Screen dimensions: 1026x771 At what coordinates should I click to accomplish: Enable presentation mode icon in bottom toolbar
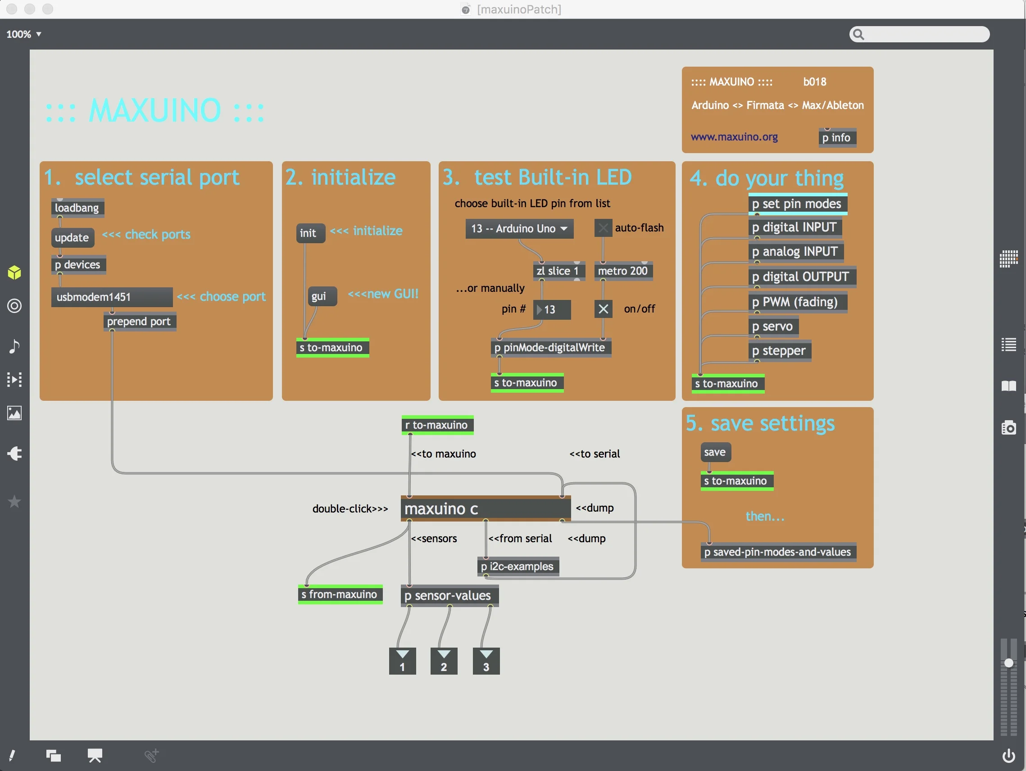95,755
